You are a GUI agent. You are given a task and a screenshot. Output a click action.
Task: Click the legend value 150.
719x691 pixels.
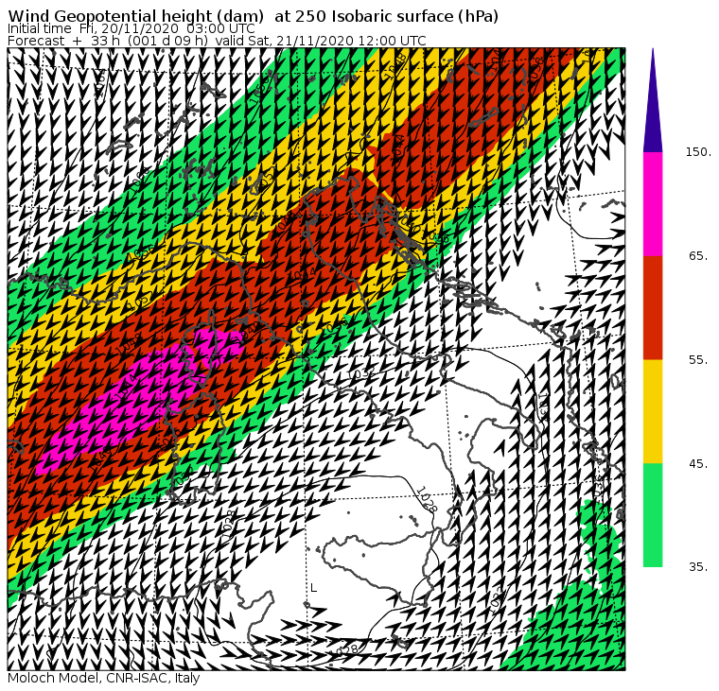point(698,152)
